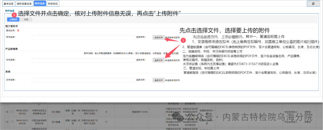Focus 其他 file name input
This screenshot has width=323, height=130.
[x=83, y=80]
